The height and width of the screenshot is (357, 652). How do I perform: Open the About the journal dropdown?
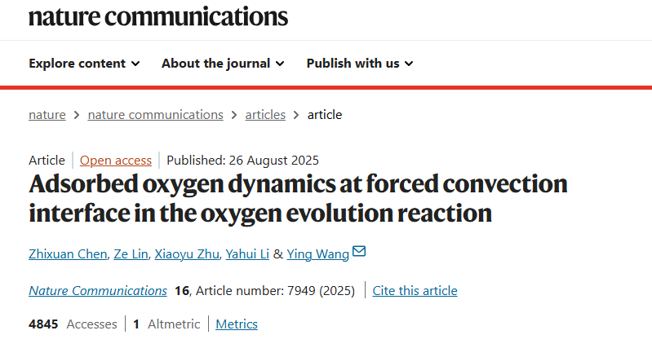point(223,63)
